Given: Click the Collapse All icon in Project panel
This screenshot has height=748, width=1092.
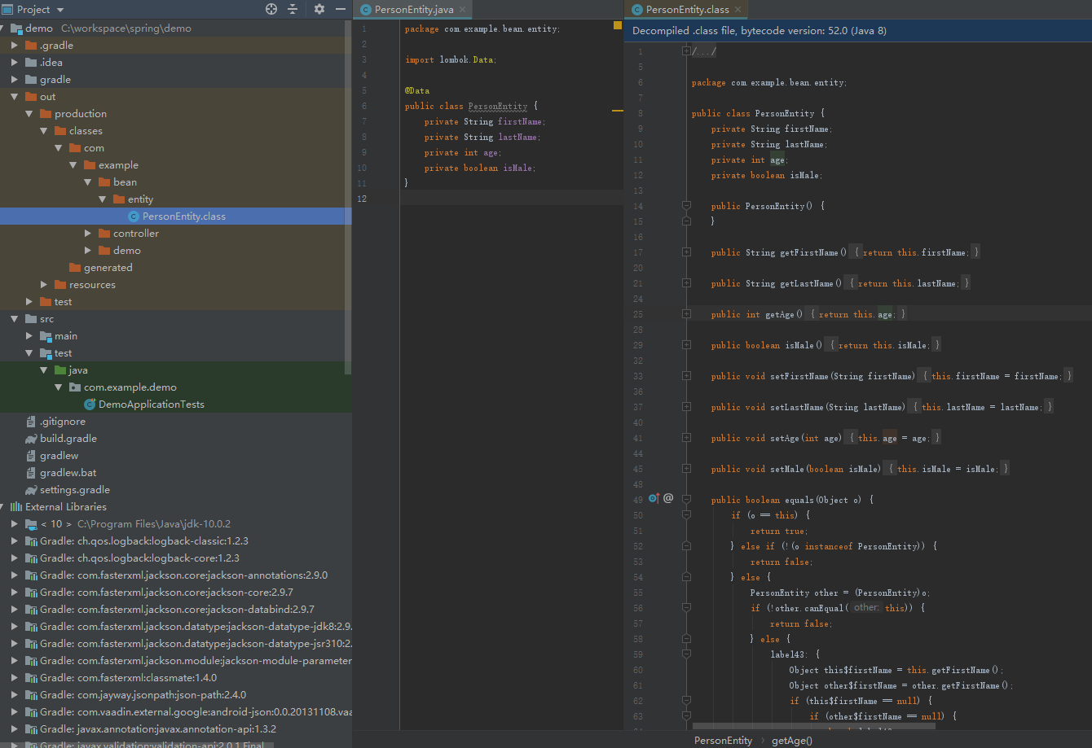Looking at the screenshot, I should (293, 9).
